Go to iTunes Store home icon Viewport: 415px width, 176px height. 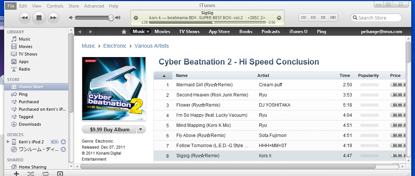pyautogui.click(x=124, y=32)
